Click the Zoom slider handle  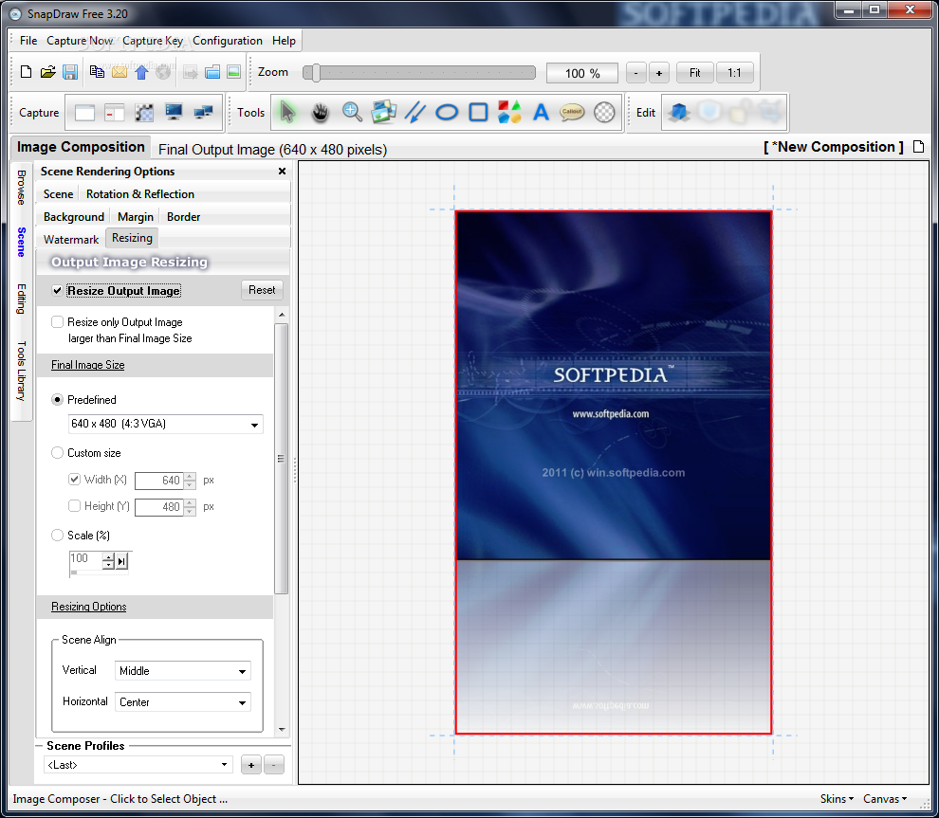point(316,73)
